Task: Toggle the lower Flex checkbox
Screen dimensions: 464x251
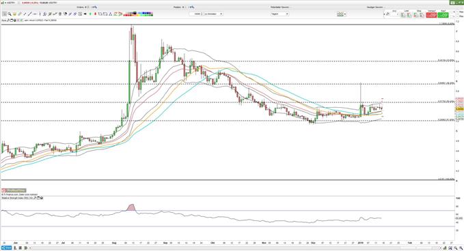Action: [x=457, y=16]
